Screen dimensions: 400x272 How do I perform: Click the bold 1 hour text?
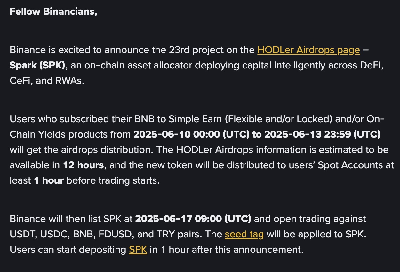click(x=49, y=180)
